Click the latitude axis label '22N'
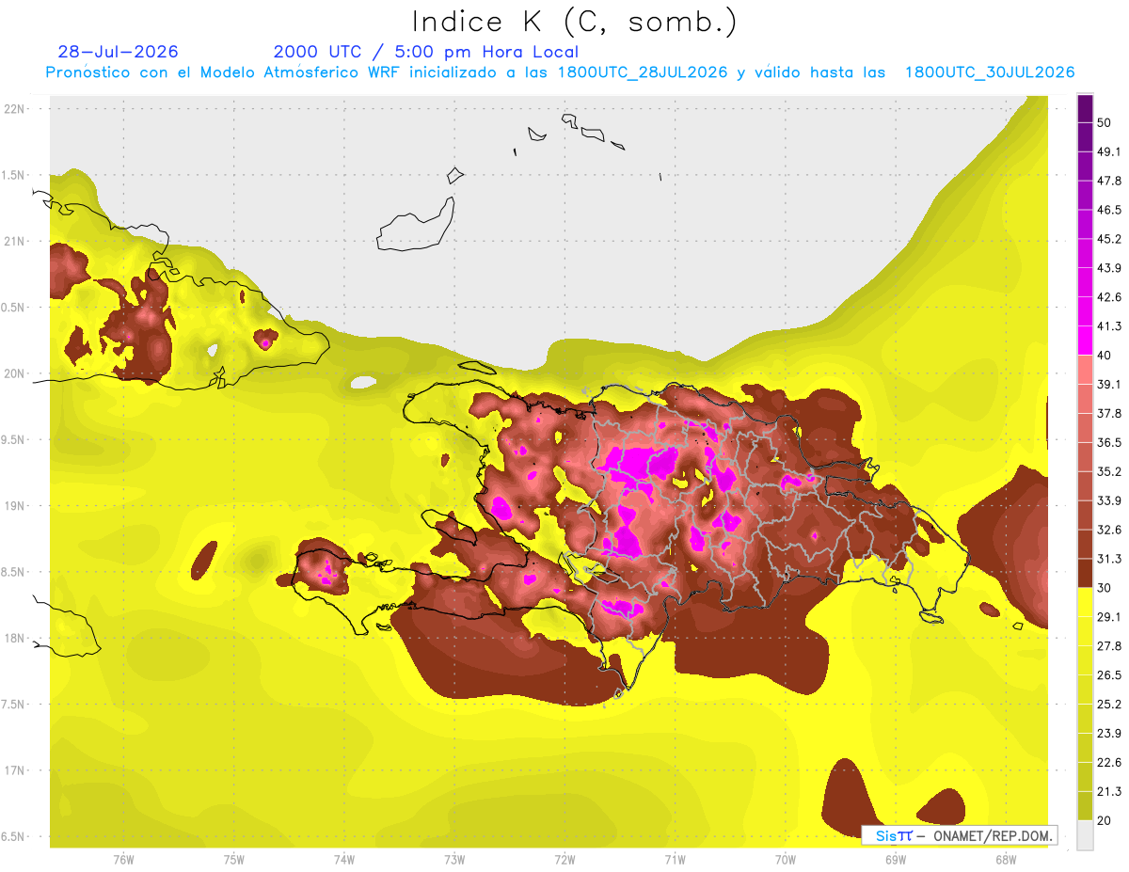The height and width of the screenshot is (872, 1129). (x=15, y=108)
